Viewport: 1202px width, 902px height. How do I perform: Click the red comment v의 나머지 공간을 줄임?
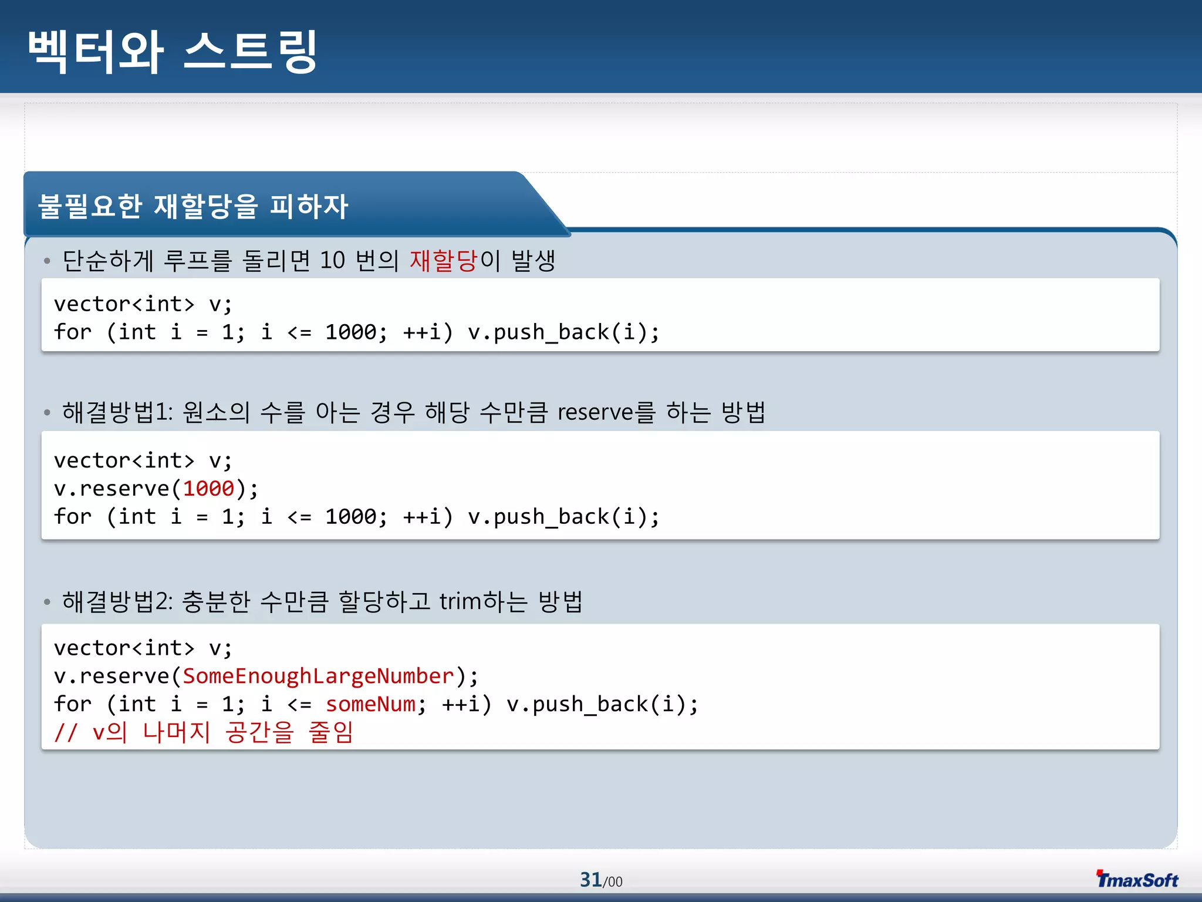point(204,732)
